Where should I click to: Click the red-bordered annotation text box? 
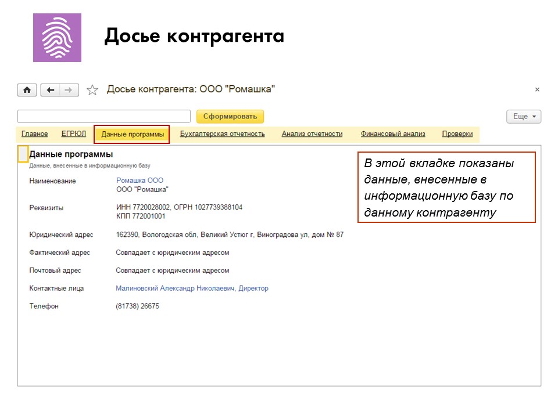pyautogui.click(x=446, y=188)
